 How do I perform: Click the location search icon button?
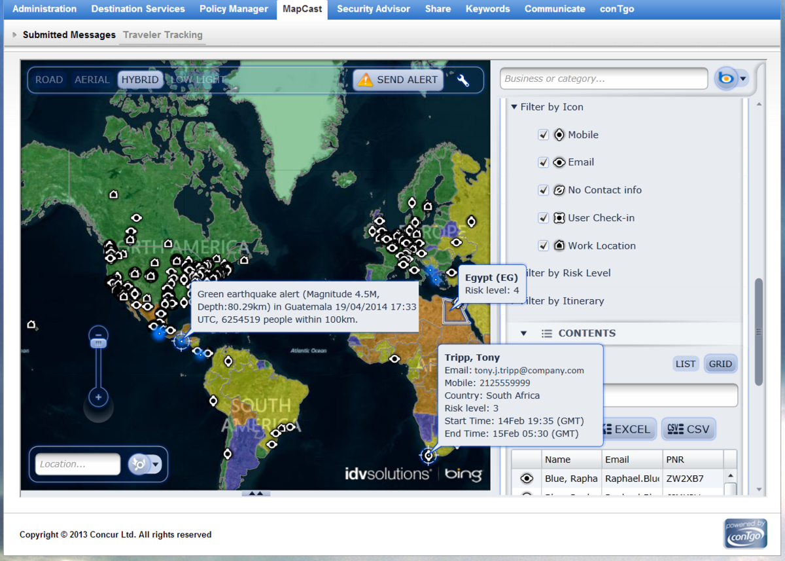click(139, 464)
